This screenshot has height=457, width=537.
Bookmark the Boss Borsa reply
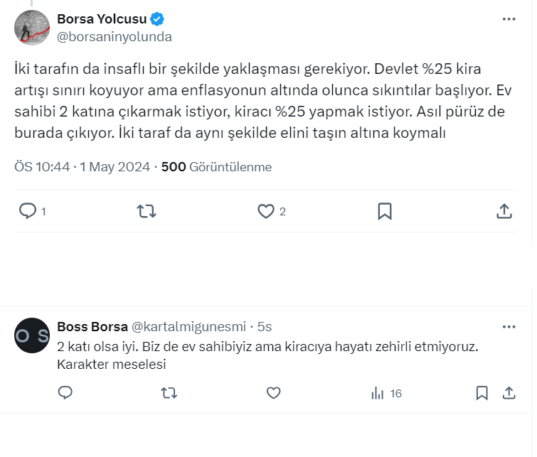482,393
